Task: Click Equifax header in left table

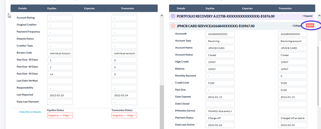Action: click(x=52, y=8)
